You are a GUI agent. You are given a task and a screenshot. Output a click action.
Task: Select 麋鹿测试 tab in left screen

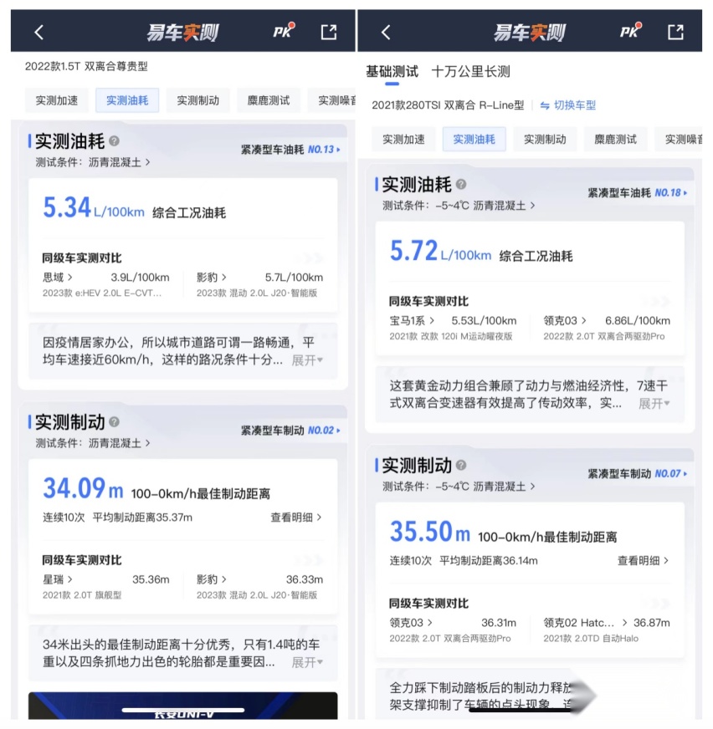(269, 100)
